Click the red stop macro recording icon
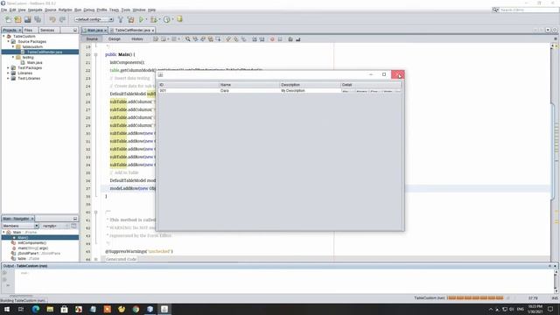The height and width of the screenshot is (315, 560). pos(272,38)
